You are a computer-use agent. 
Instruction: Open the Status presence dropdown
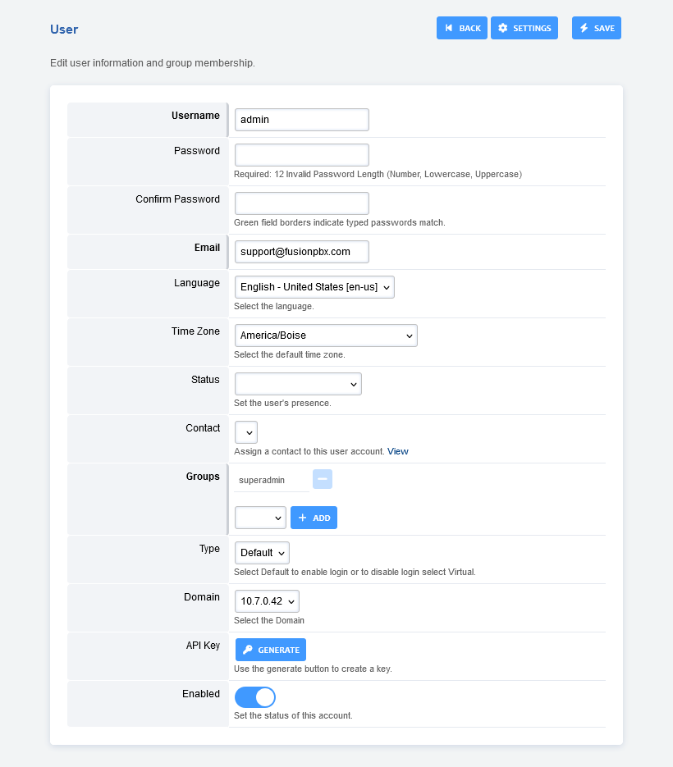click(298, 384)
